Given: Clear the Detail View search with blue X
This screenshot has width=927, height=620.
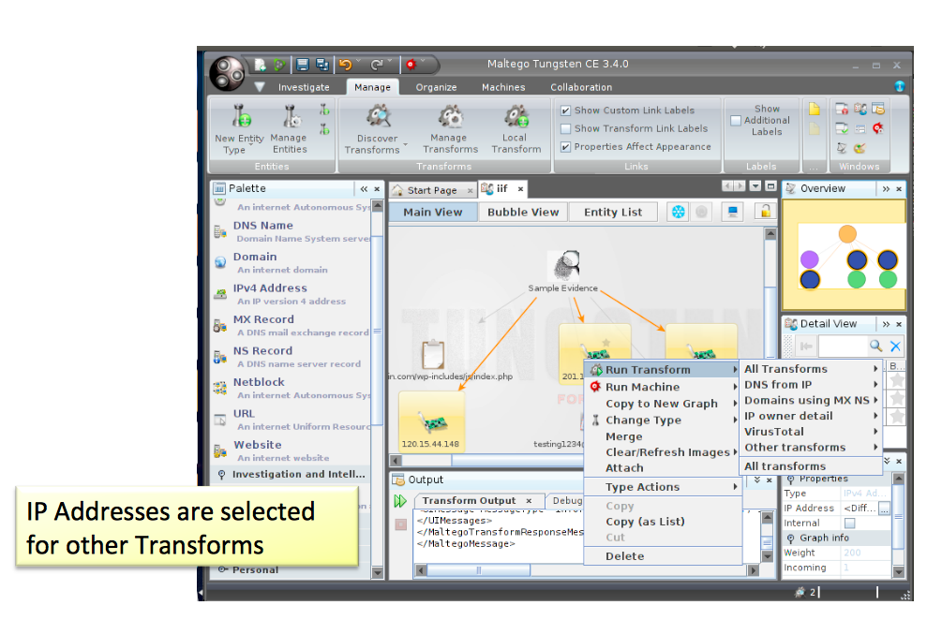Looking at the screenshot, I should (896, 347).
